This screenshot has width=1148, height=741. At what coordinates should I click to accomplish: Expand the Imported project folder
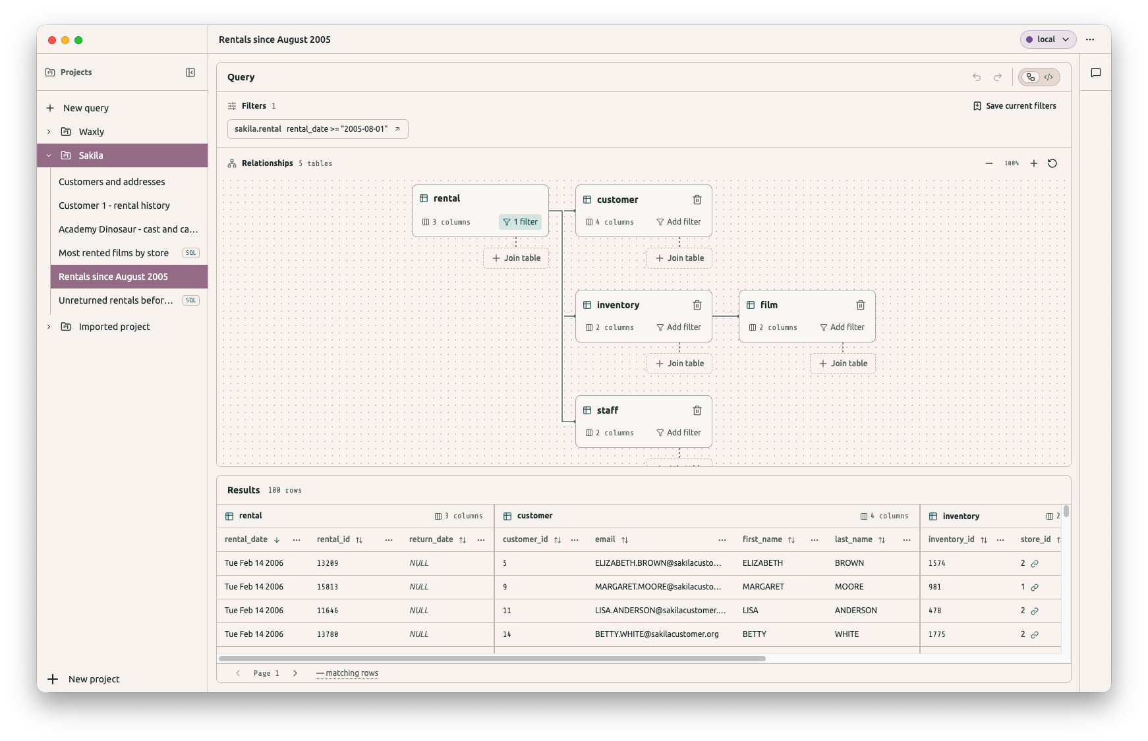coord(49,327)
